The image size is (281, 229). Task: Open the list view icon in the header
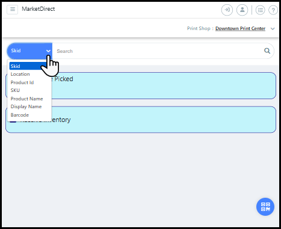pyautogui.click(x=261, y=10)
